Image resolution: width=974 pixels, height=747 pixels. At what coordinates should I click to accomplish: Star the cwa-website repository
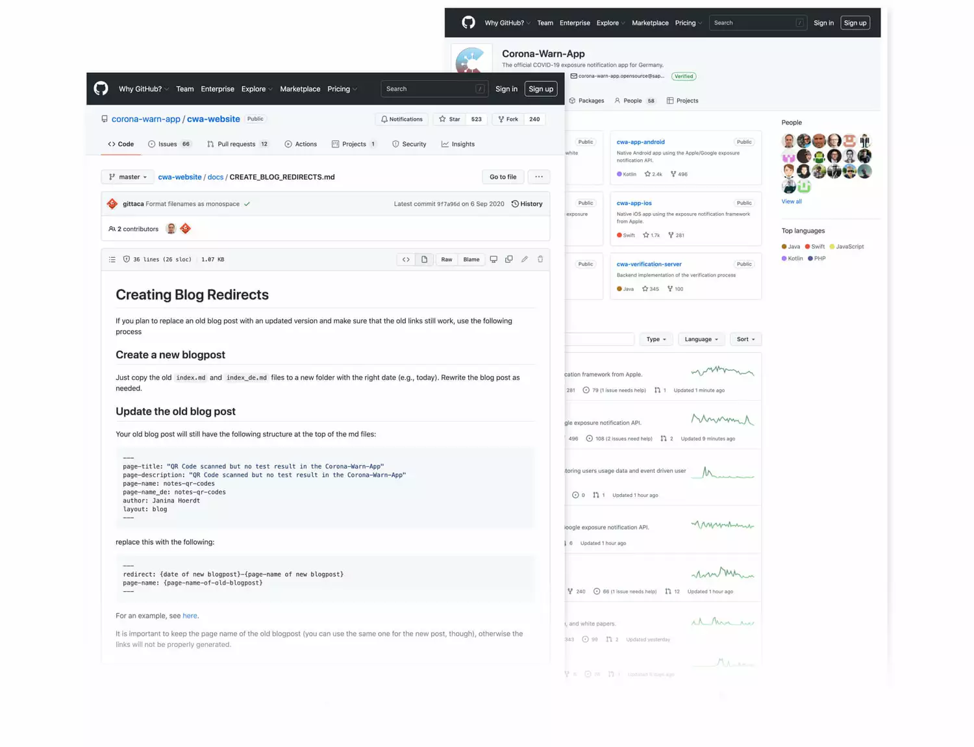[449, 119]
